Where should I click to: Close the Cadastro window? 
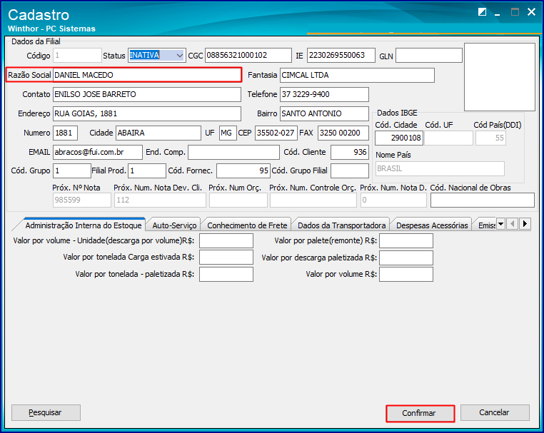tap(531, 12)
